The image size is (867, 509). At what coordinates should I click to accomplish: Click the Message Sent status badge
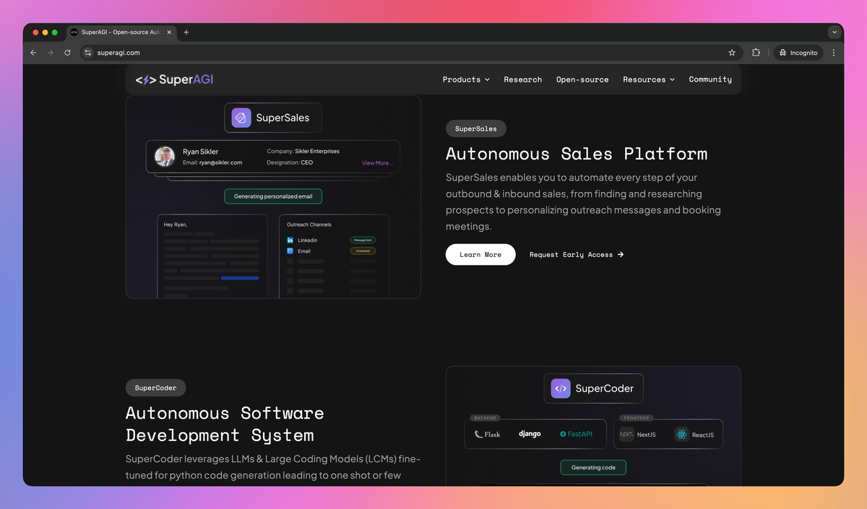tap(363, 240)
